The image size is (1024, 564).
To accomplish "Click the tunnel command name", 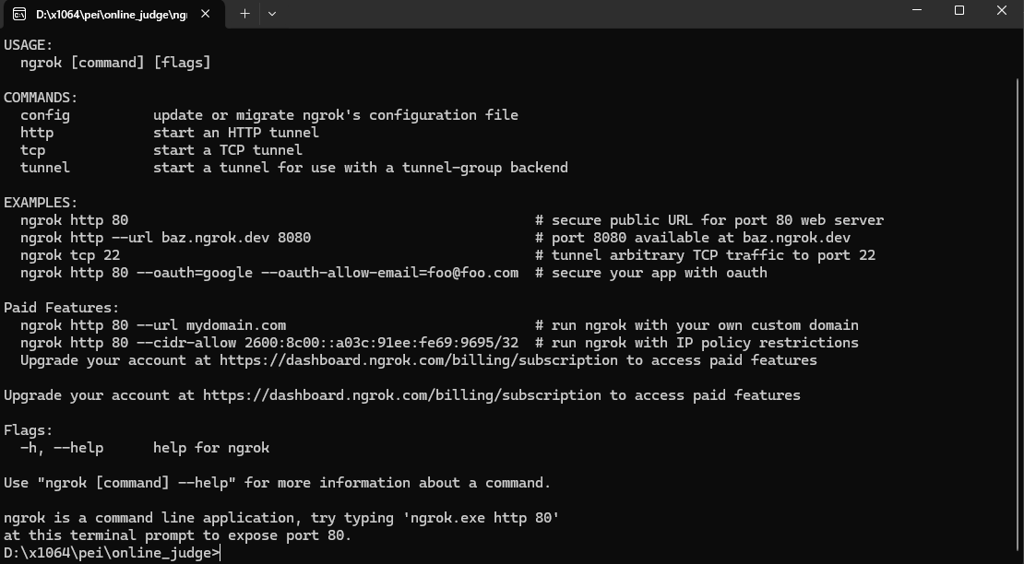I will point(45,168).
